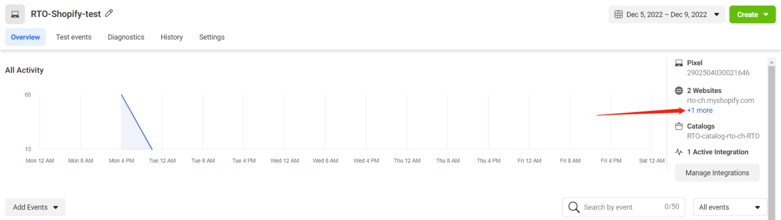Open the Create dropdown button
Viewport: 781px width, 220px height.
[x=752, y=15]
